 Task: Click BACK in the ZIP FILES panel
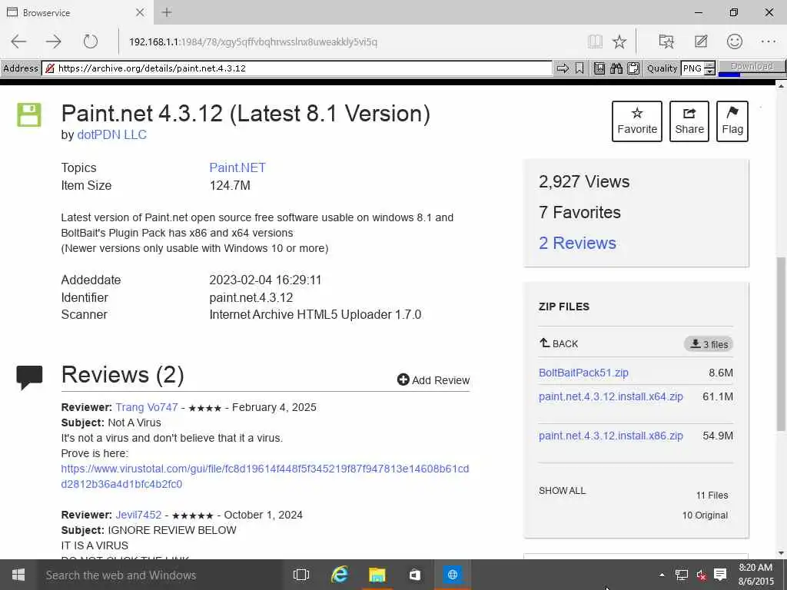559,343
